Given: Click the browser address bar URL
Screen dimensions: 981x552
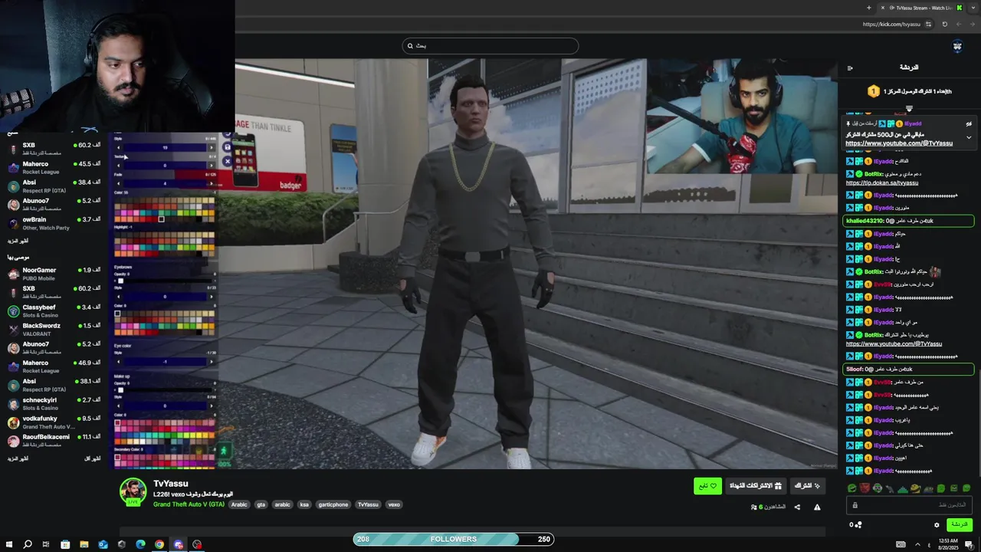Looking at the screenshot, I should point(891,25).
